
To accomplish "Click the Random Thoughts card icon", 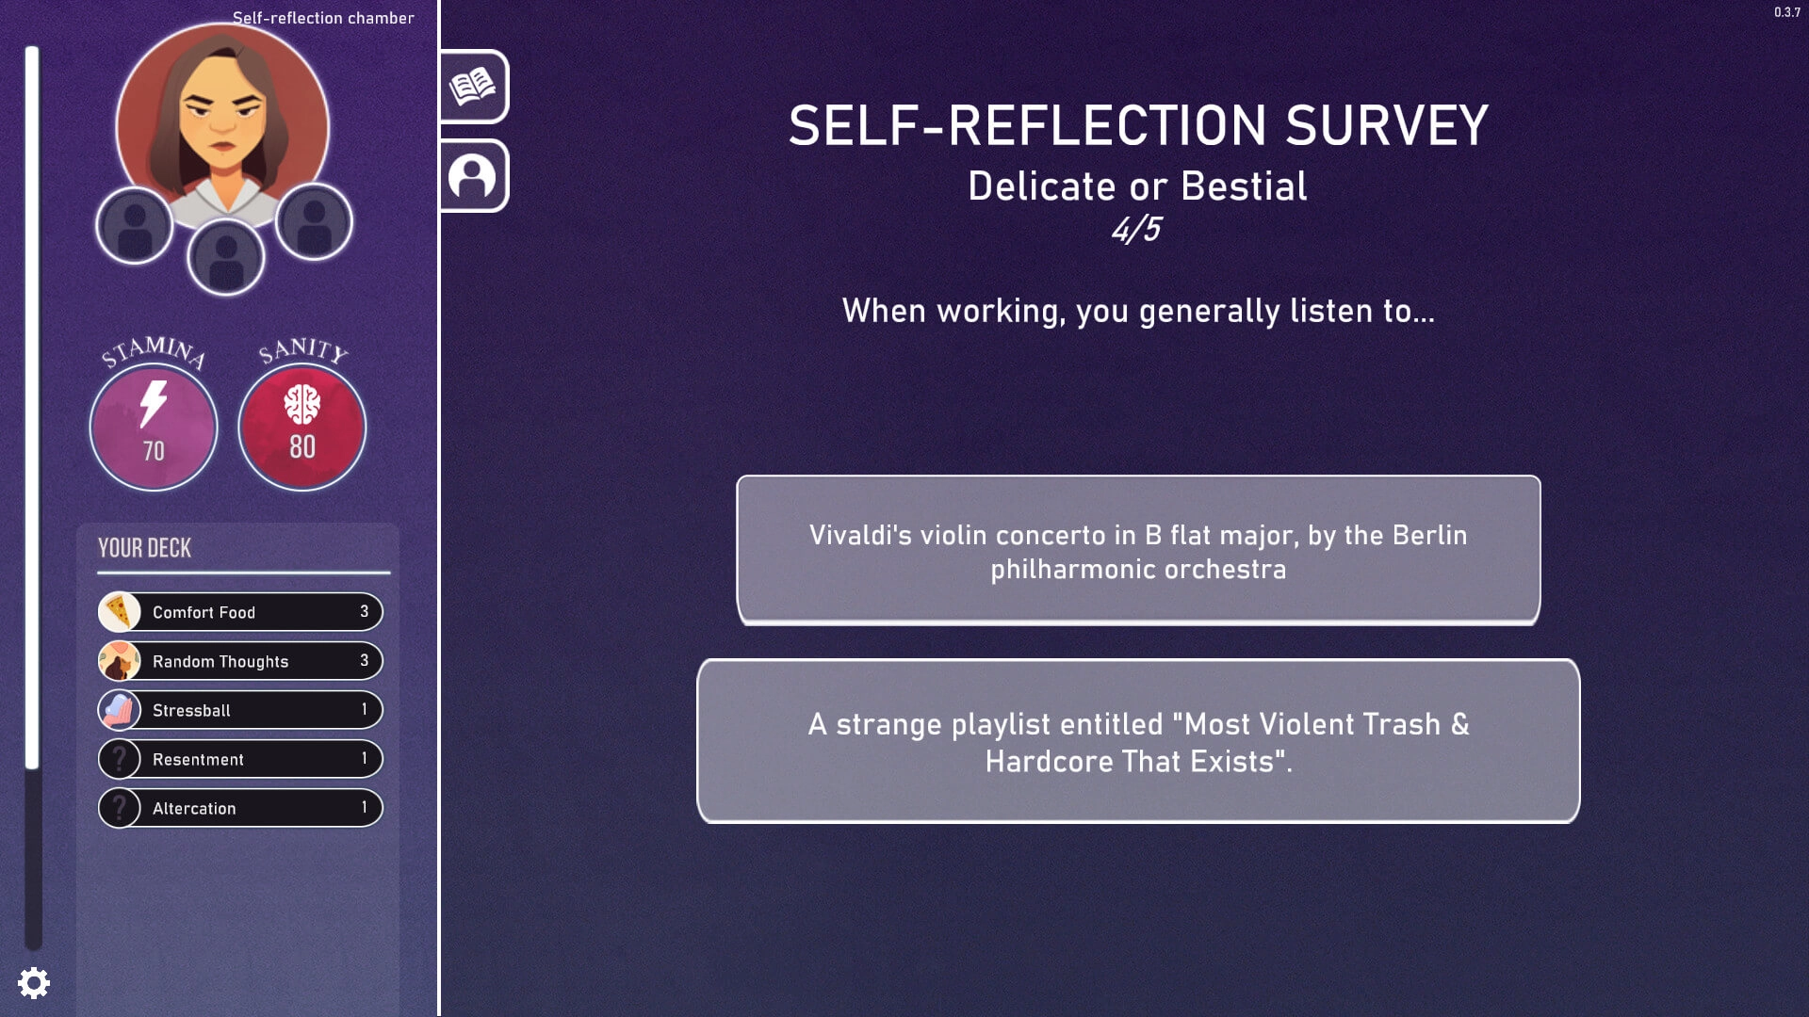I will pos(120,661).
